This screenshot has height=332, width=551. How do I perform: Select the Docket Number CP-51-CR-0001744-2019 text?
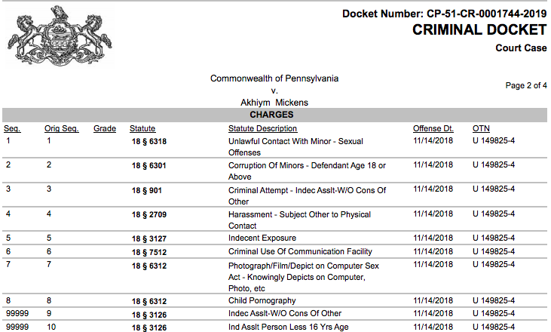445,14
